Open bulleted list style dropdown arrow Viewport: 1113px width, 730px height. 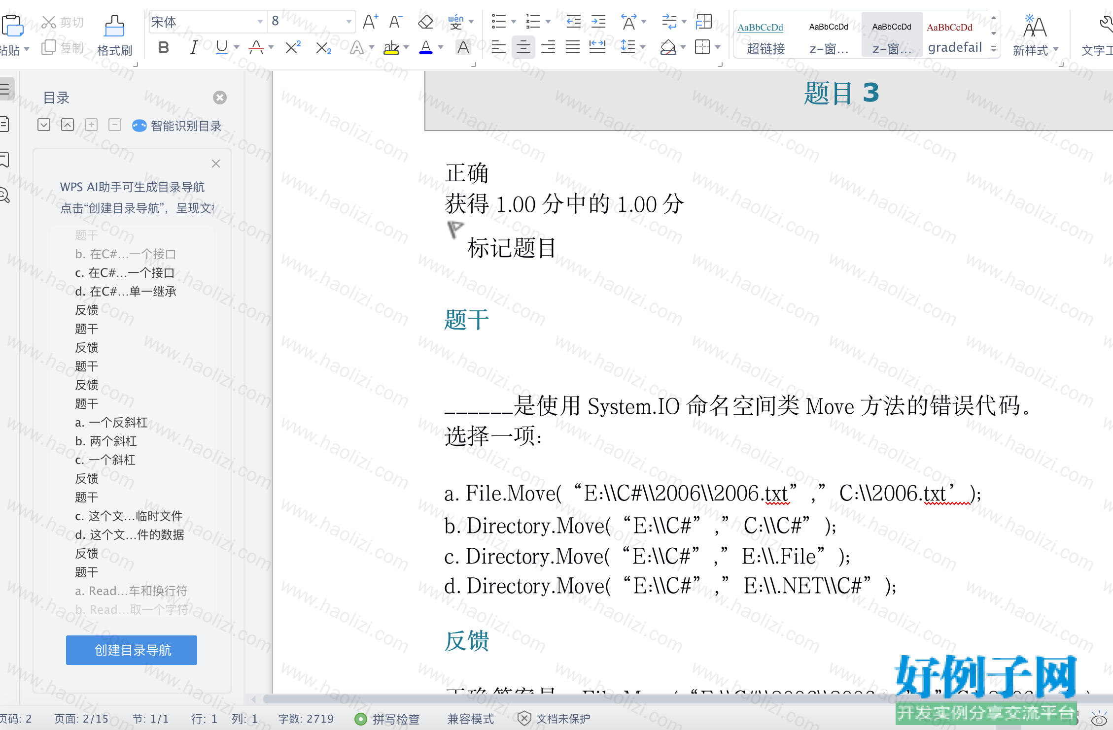pos(514,22)
